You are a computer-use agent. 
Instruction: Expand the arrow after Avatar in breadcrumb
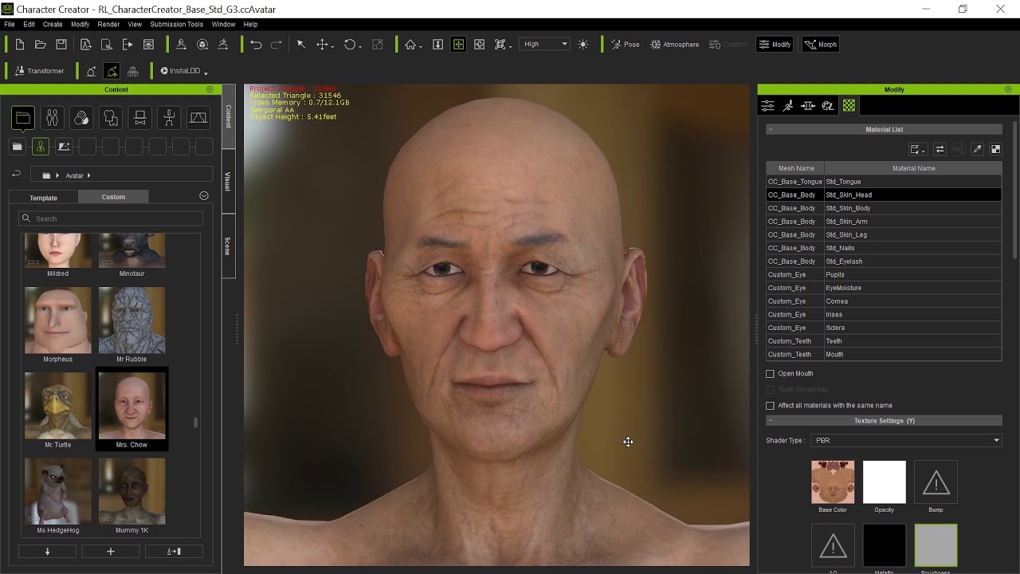pyautogui.click(x=88, y=175)
